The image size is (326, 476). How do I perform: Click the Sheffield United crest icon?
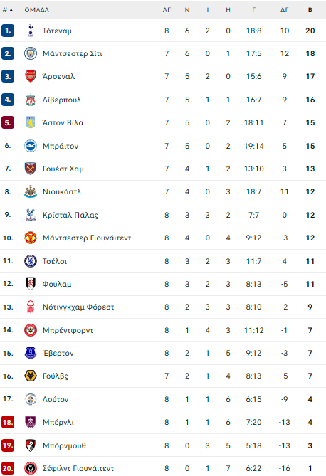[x=31, y=468]
